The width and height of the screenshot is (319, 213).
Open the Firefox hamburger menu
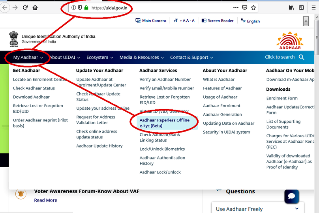coord(314,8)
